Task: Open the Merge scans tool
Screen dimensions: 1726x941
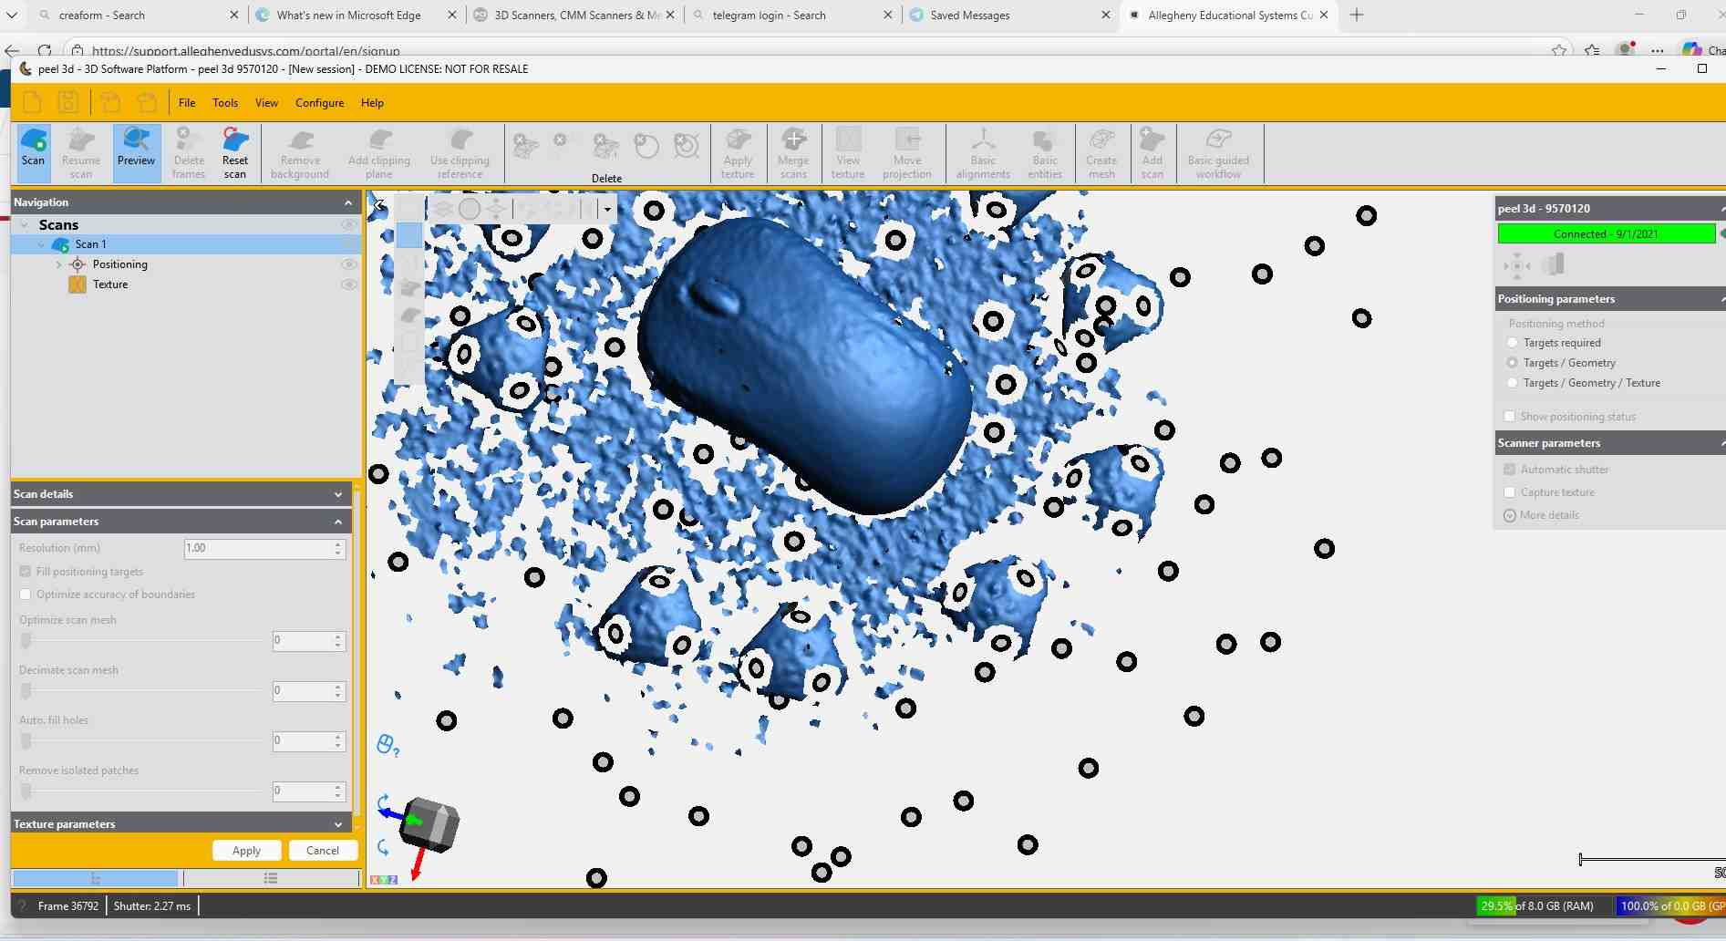Action: 793,150
